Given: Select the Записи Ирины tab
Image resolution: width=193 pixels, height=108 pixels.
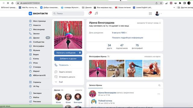Looking at the screenshot, I should point(96,85).
